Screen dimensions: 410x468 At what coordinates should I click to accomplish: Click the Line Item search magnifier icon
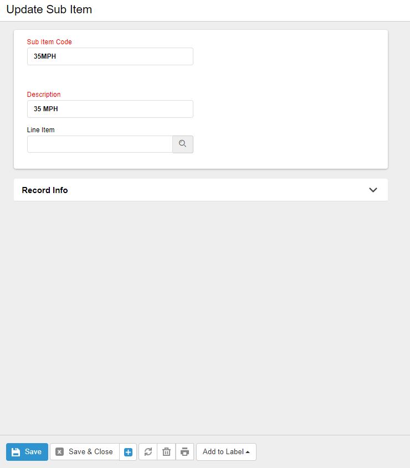click(183, 144)
